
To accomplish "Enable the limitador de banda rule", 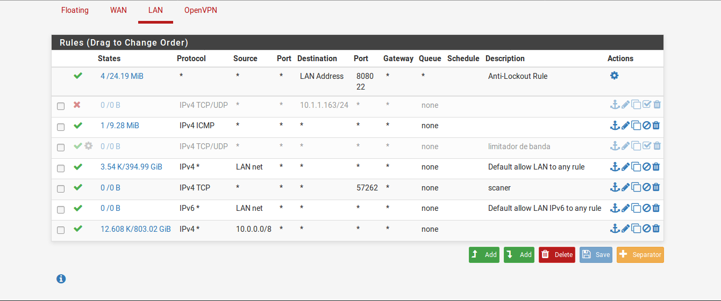I will tap(647, 146).
